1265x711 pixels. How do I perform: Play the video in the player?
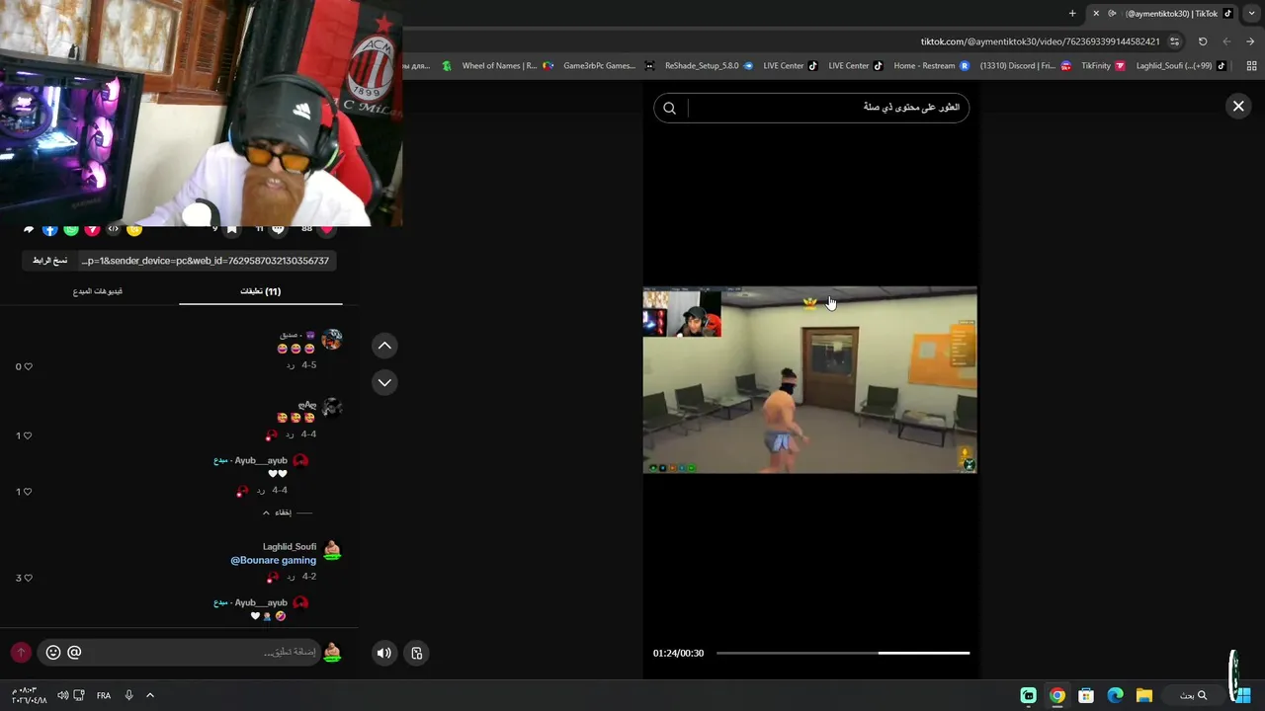click(x=809, y=380)
